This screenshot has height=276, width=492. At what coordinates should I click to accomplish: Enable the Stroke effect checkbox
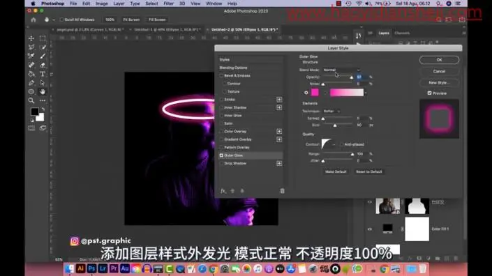(221, 100)
